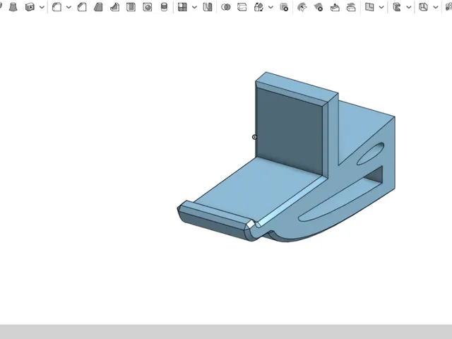Select the Split tool
This screenshot has width=452, height=339.
coord(242,7)
